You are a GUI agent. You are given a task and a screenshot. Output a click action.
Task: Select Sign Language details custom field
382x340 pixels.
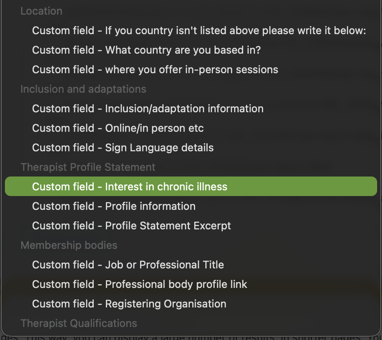tap(123, 148)
